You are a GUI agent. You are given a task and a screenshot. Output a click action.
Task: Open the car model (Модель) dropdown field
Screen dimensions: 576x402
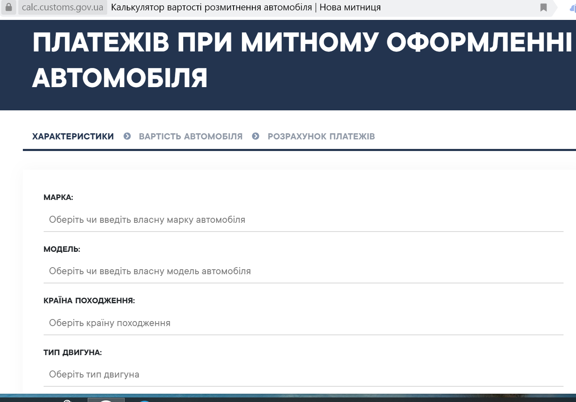coord(303,271)
